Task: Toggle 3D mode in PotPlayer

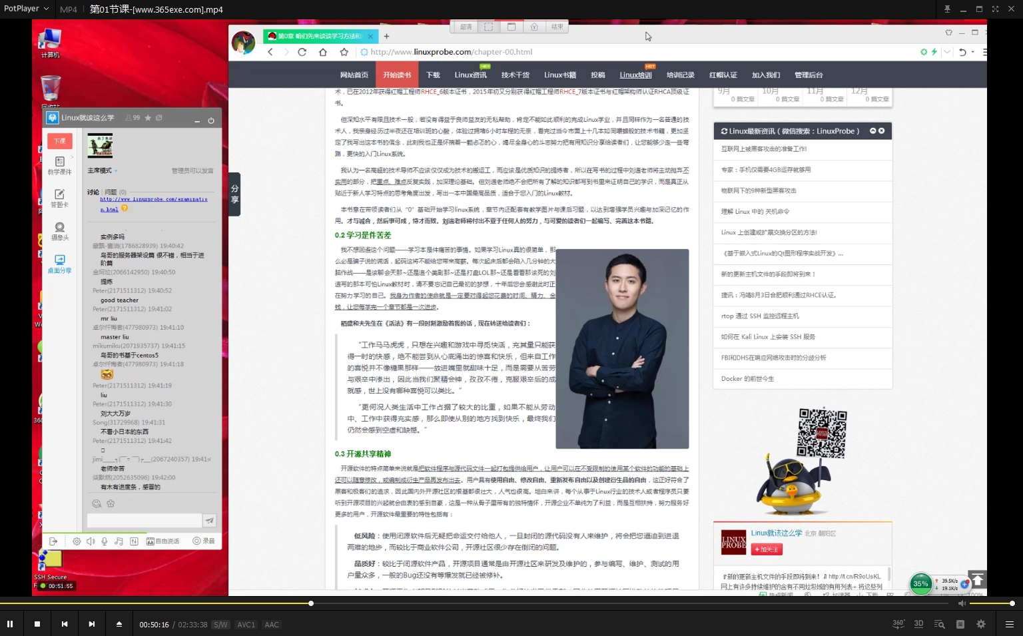Action: coord(918,624)
